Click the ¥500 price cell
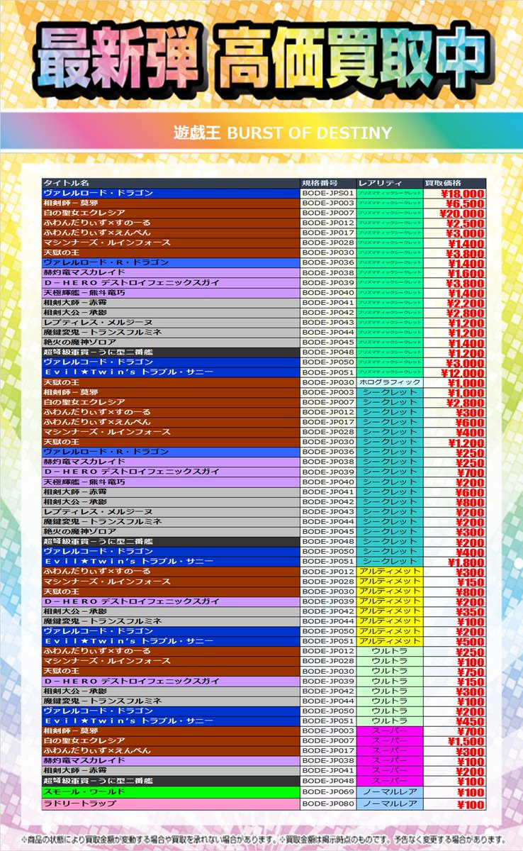This screenshot has height=851, width=523. (454, 641)
